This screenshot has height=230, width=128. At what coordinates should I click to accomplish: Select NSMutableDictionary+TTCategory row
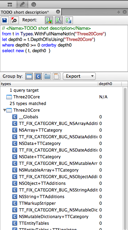62,217
